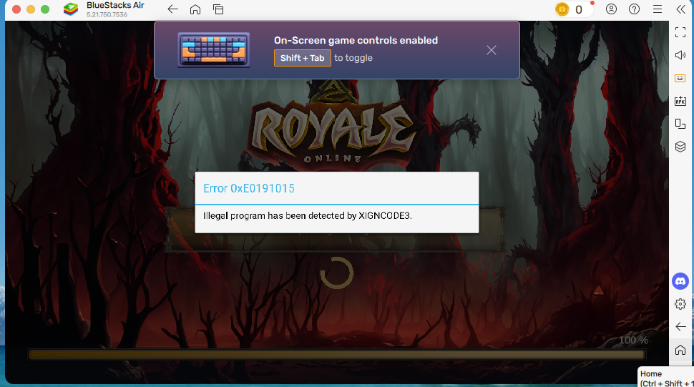Dismiss the game controls notification

pyautogui.click(x=492, y=50)
